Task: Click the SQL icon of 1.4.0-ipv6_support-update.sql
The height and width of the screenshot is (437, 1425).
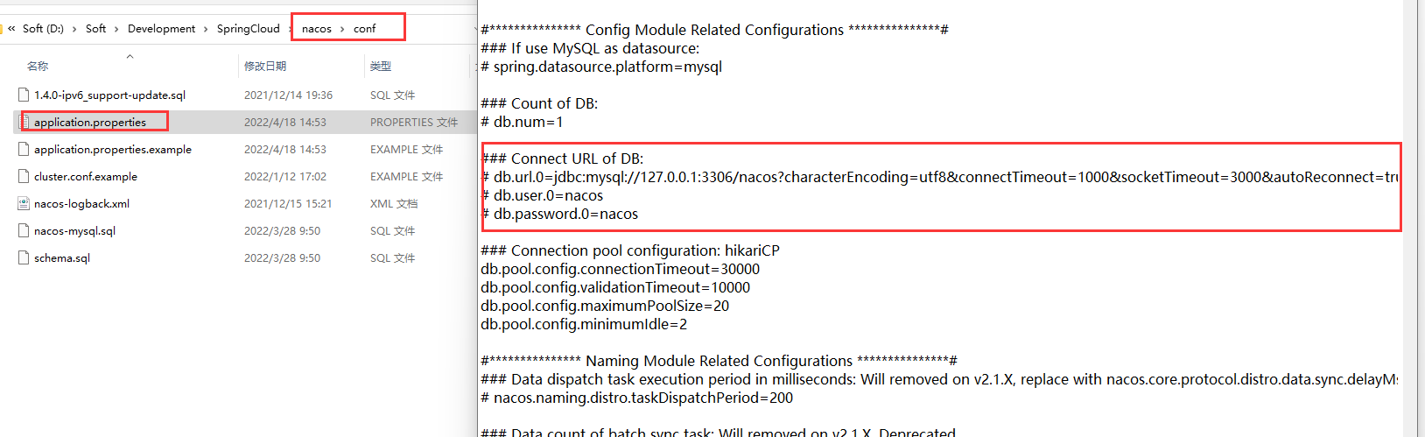Action: pos(24,95)
